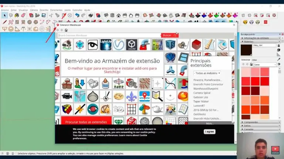The image size is (284, 159).
Task: Choose the Paint Bucket tool
Action: coord(17,15)
